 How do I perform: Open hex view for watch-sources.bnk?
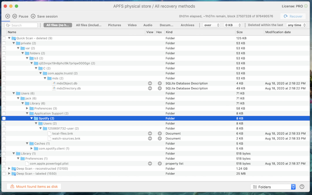coord(159,139)
